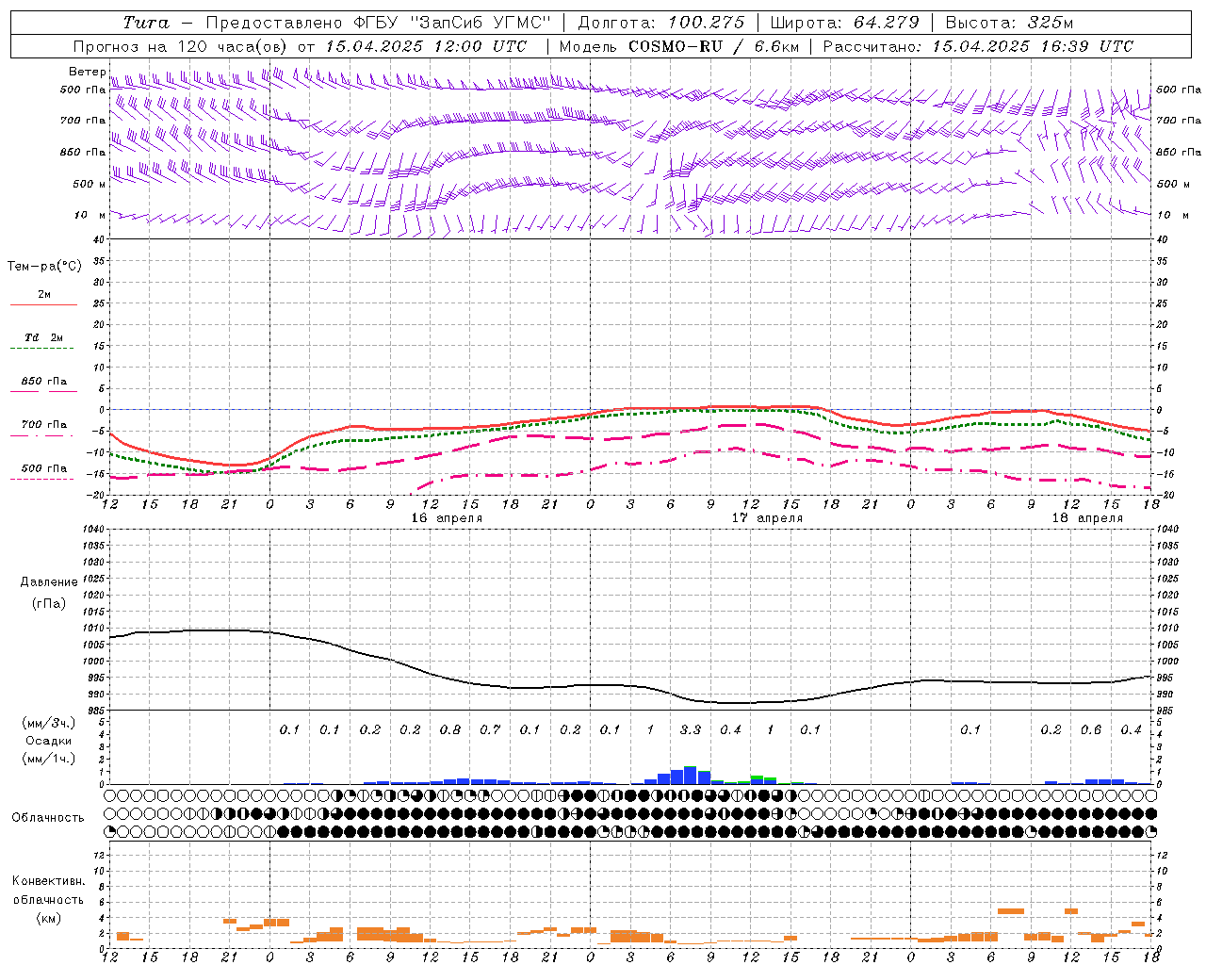
Task: Click the 0.7 precipitation total value
Action: (x=490, y=729)
